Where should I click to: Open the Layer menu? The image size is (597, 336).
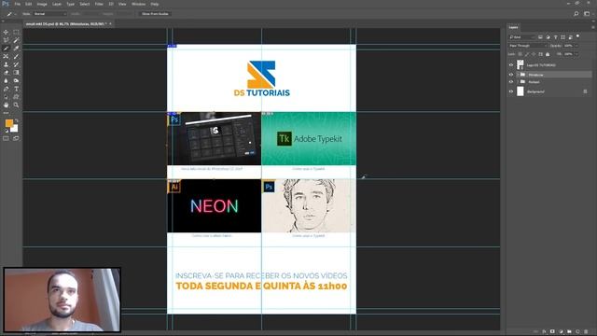(x=57, y=4)
